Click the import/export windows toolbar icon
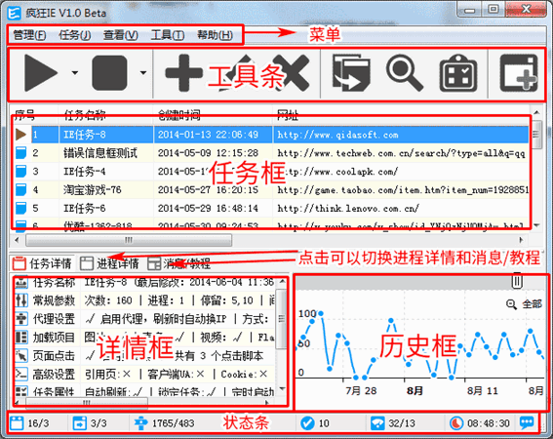Viewport: 553px width, 439px height. [x=352, y=73]
